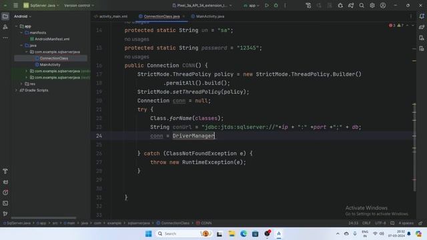427x240 pixels.
Task: Click line 24 in the editor gutter
Action: (x=99, y=136)
